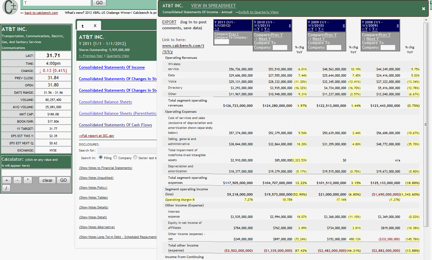Open Consolidated Balance Sheets link
This screenshot has height=260, width=432.
pos(105,102)
